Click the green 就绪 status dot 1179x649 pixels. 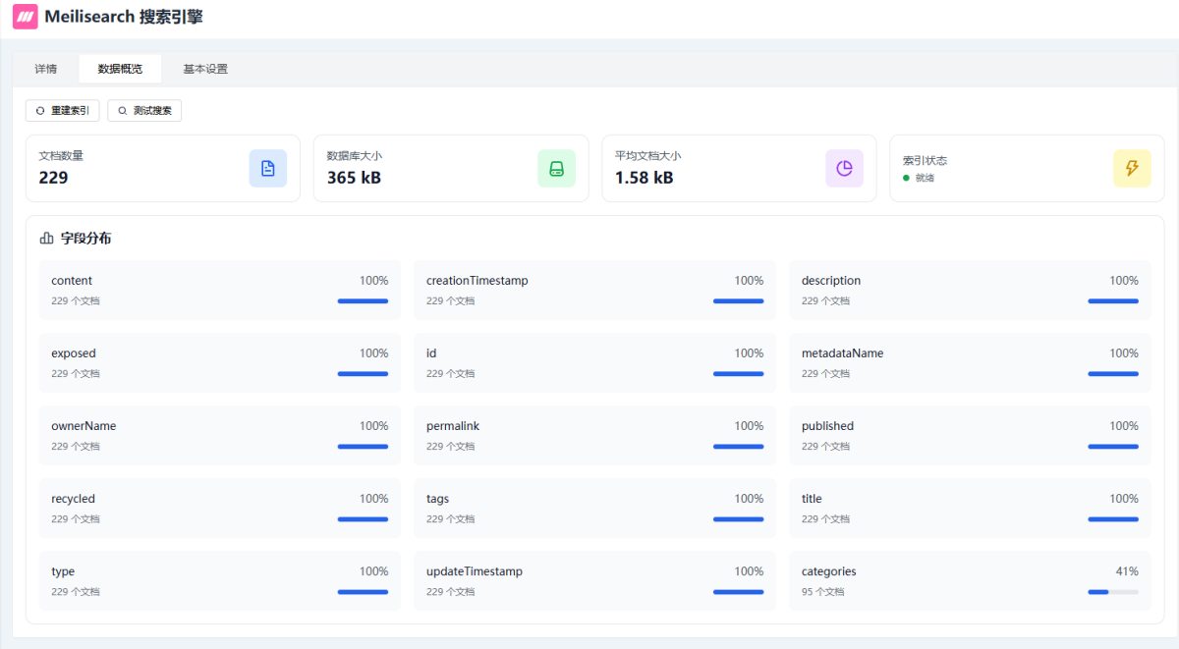pyautogui.click(x=906, y=178)
